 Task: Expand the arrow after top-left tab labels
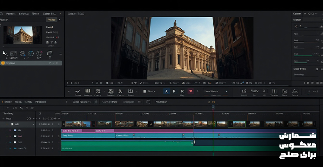point(60,14)
